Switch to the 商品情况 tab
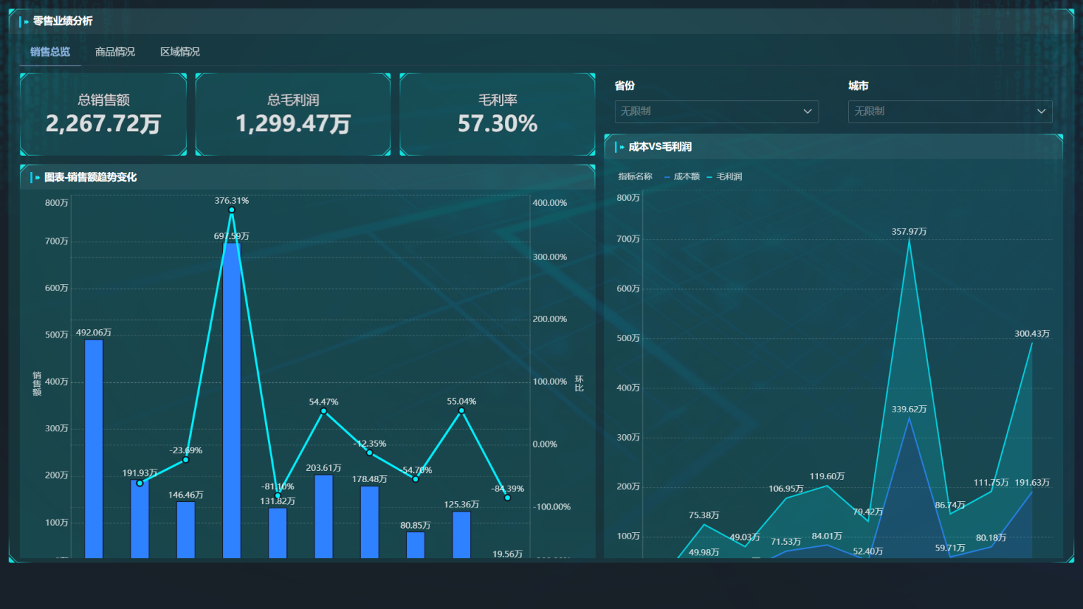1083x609 pixels. click(x=115, y=52)
